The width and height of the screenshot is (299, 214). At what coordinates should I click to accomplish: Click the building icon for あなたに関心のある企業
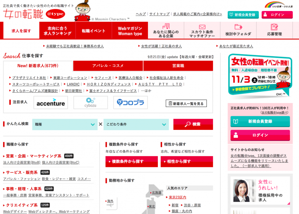pyautogui.click(x=166, y=26)
